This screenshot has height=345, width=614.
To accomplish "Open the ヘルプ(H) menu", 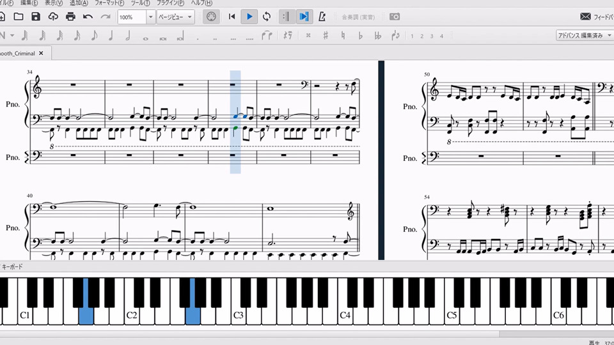I will pos(201,3).
